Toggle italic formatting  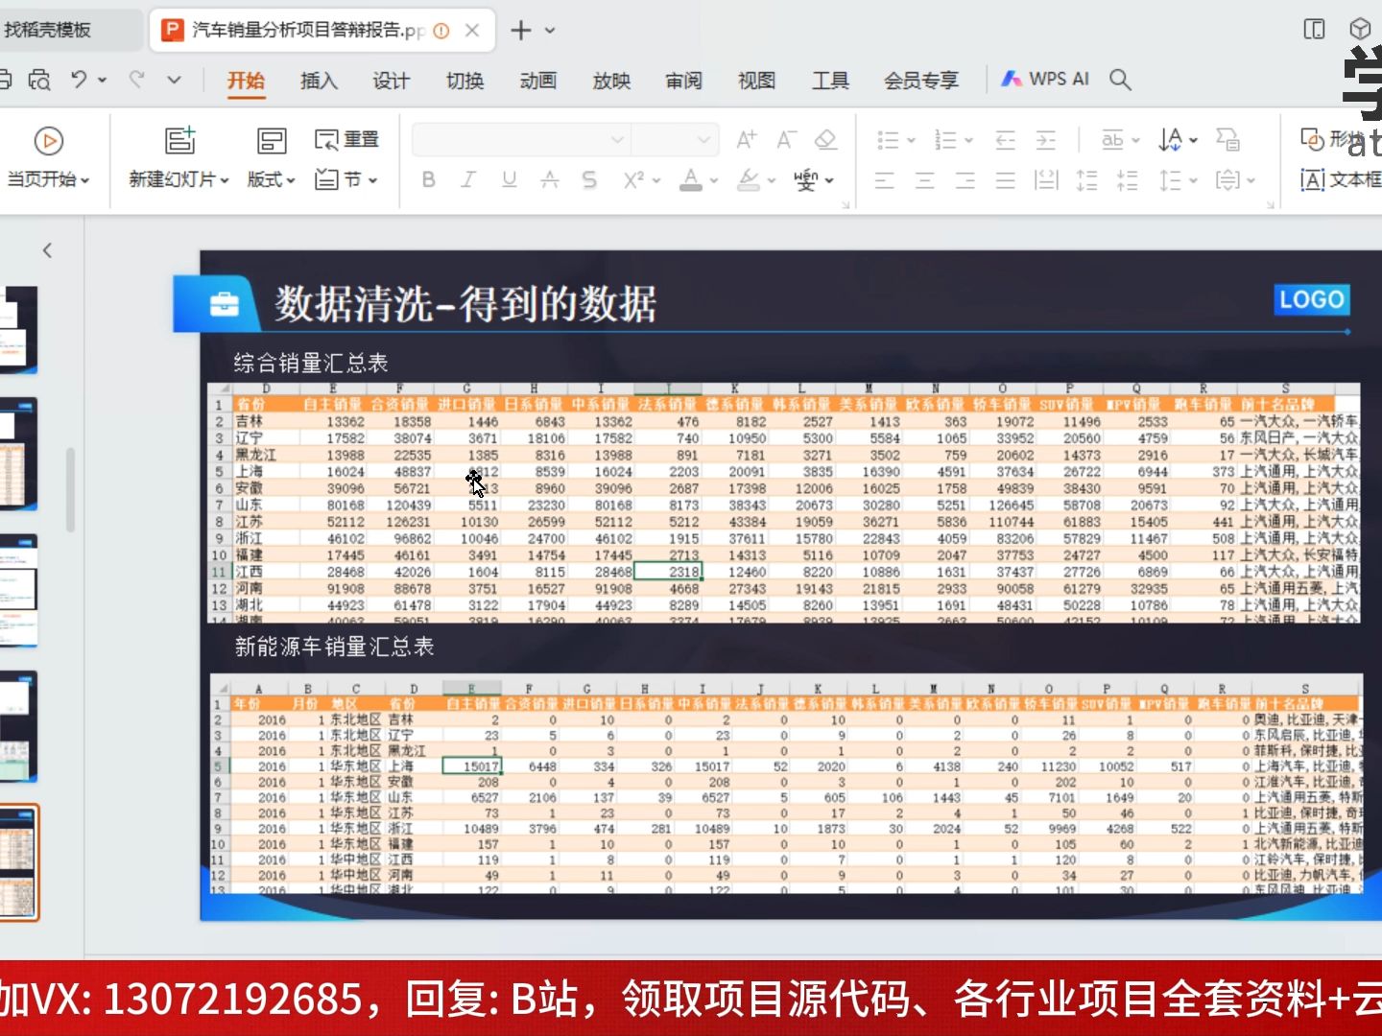coord(467,179)
